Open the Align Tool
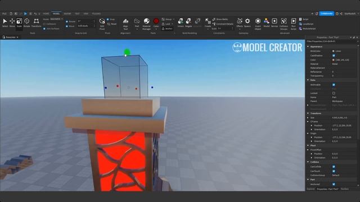The image size is (360, 202). pos(125,24)
